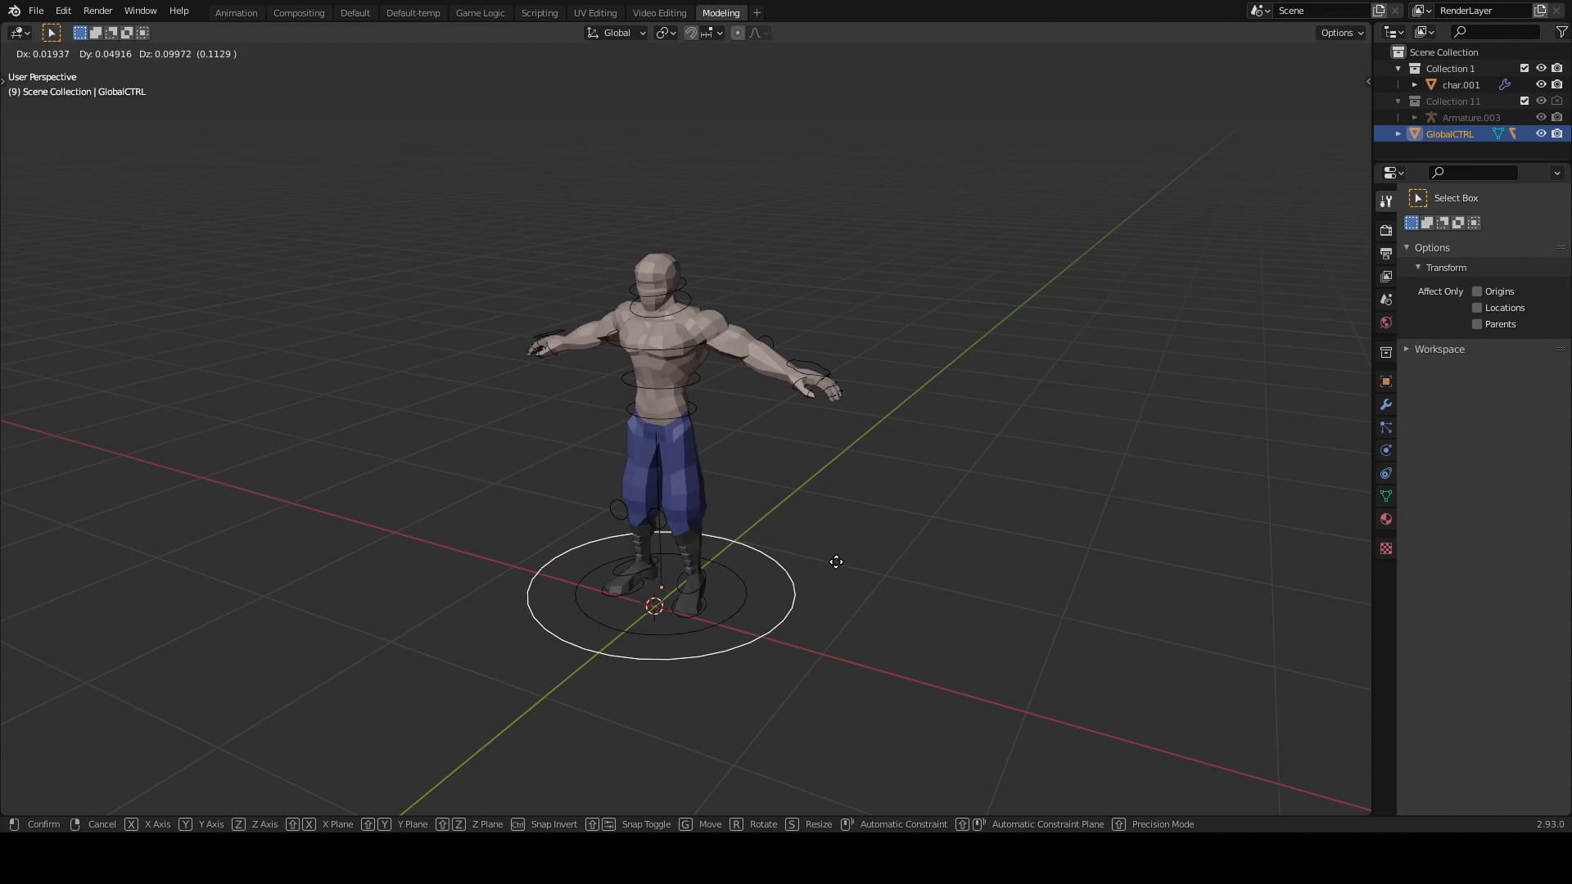Switch to the Scripting workspace tab
1572x884 pixels.
(x=540, y=12)
